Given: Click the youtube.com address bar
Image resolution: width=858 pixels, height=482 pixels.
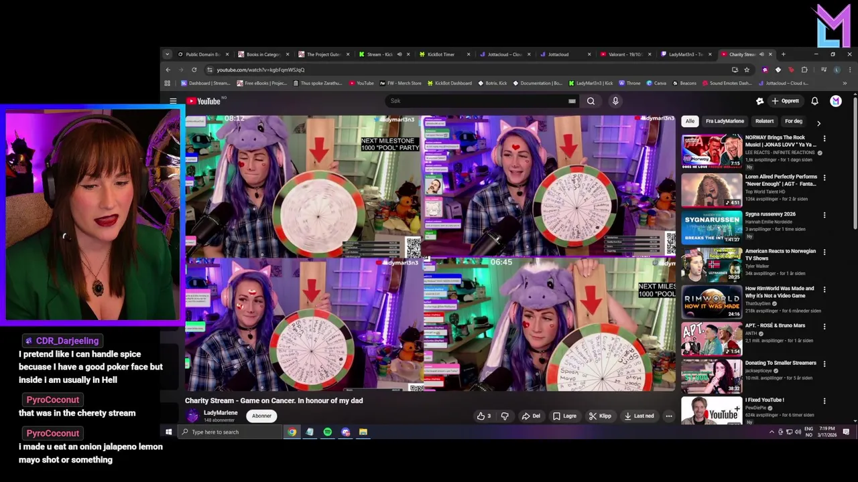Looking at the screenshot, I should click(x=466, y=70).
